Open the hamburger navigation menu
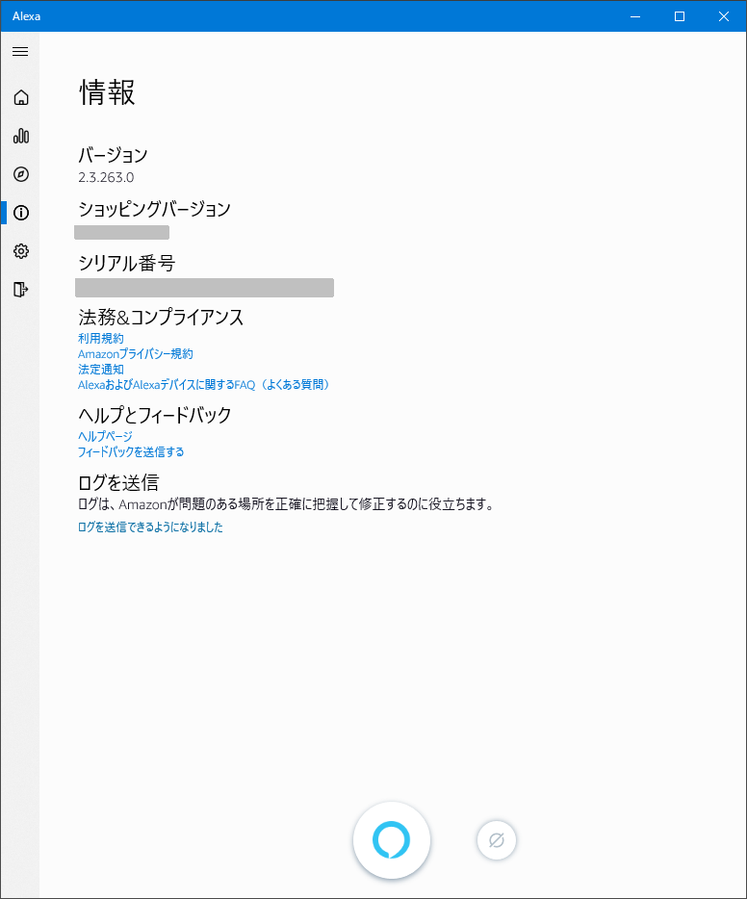 20,52
